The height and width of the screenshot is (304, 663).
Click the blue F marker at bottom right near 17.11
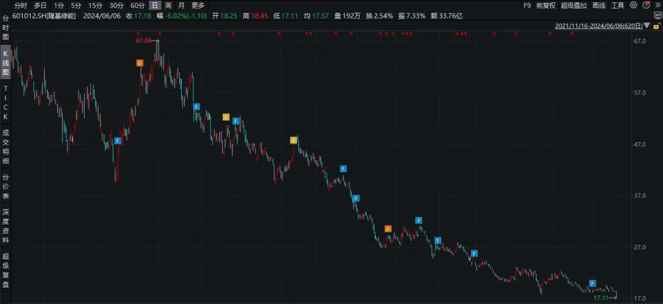click(592, 283)
